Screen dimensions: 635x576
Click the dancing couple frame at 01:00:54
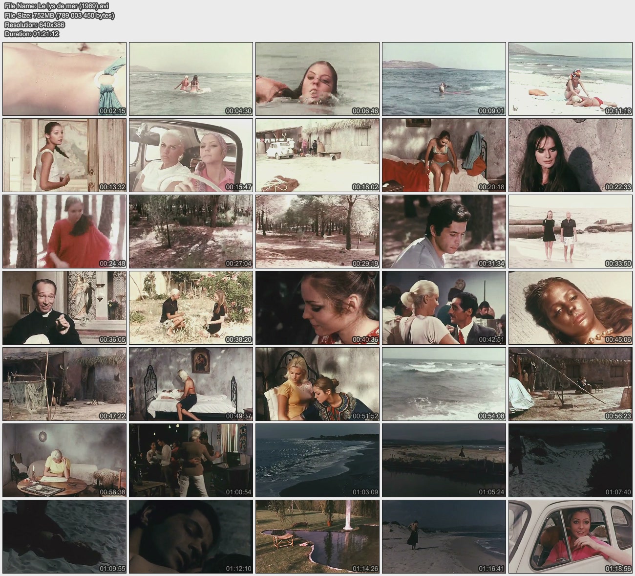191,461
